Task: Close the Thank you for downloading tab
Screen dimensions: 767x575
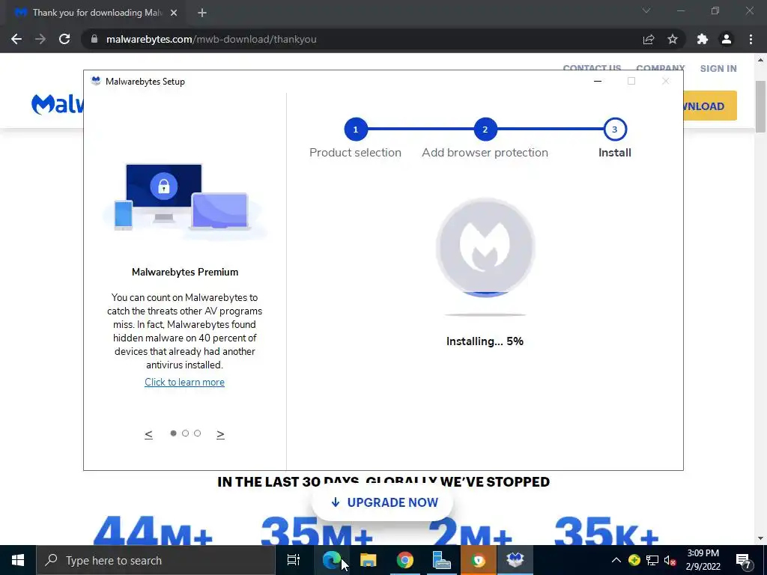Action: [174, 13]
